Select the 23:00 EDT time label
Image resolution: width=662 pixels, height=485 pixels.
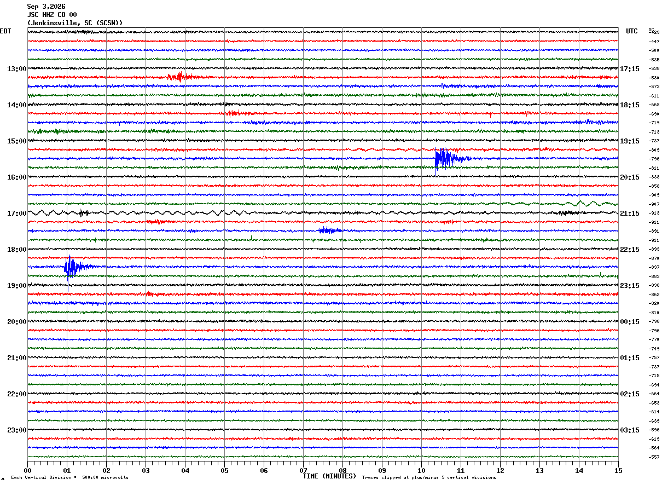pyautogui.click(x=16, y=430)
